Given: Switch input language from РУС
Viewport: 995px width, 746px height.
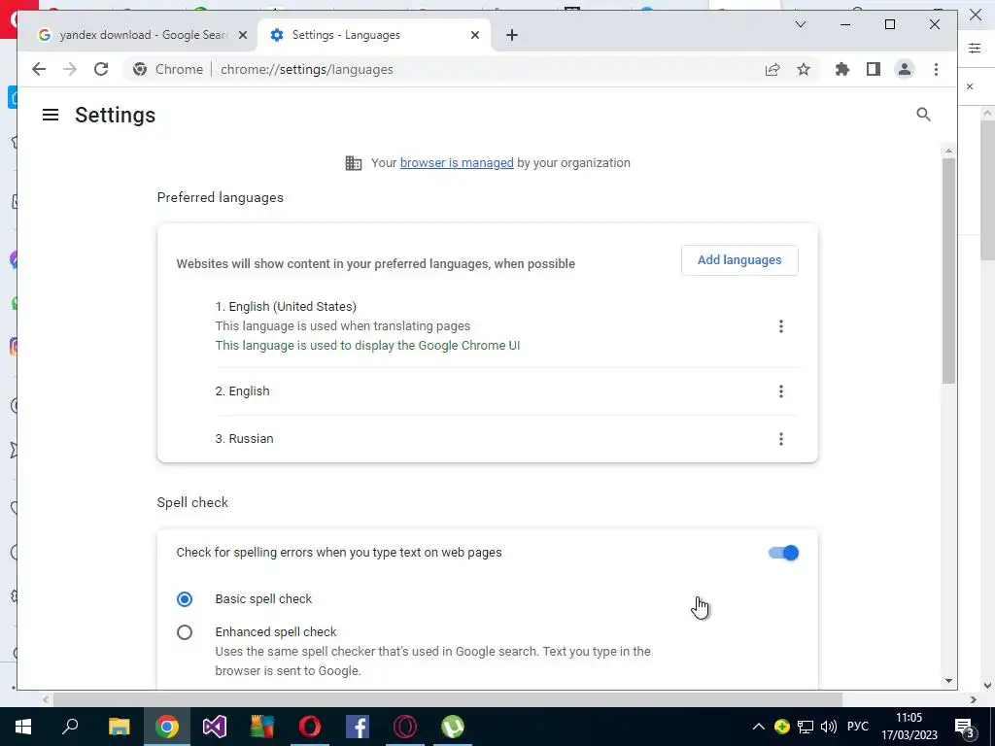Looking at the screenshot, I should pyautogui.click(x=857, y=727).
